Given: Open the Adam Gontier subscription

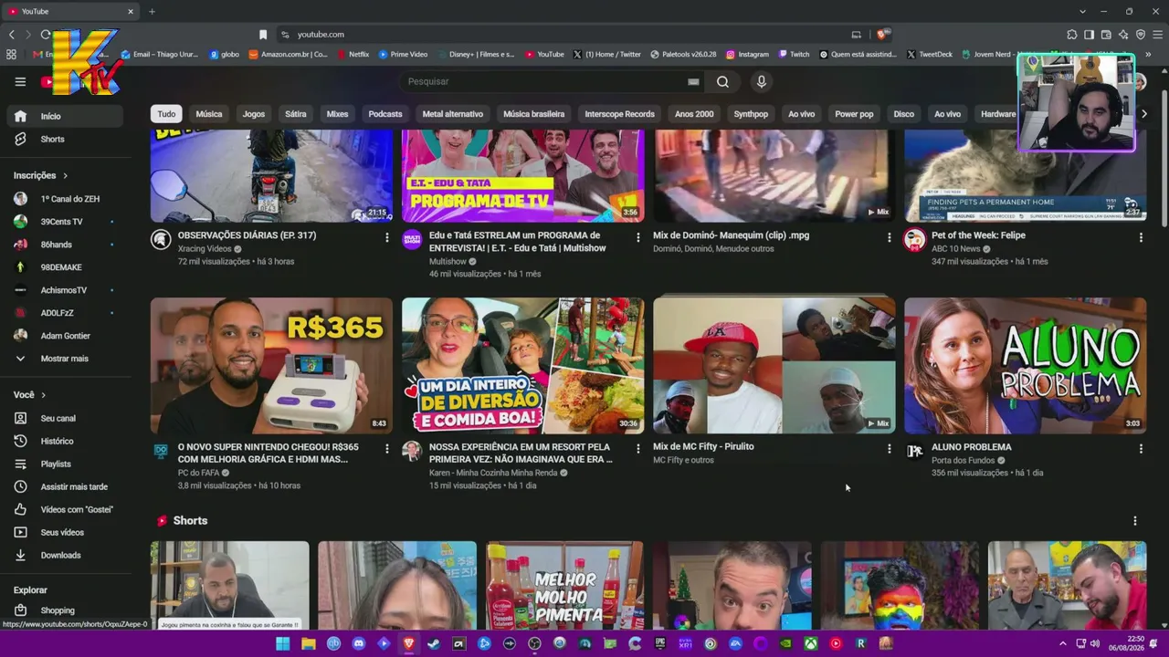Looking at the screenshot, I should (x=65, y=336).
